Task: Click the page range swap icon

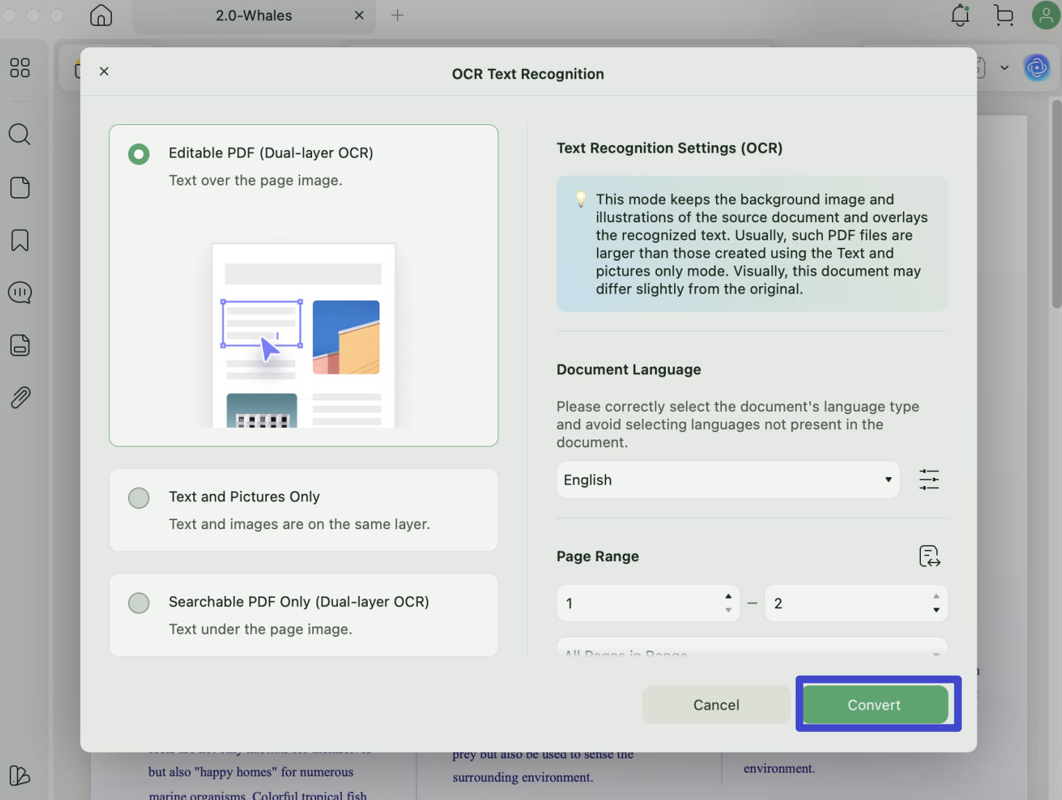Action: coord(929,556)
